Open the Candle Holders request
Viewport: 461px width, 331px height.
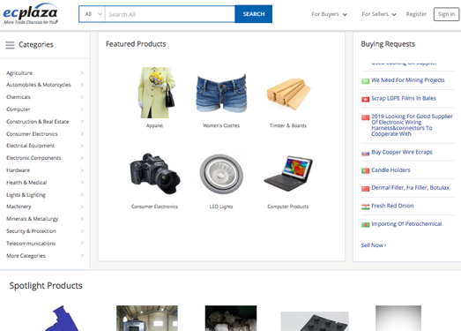[x=390, y=170]
